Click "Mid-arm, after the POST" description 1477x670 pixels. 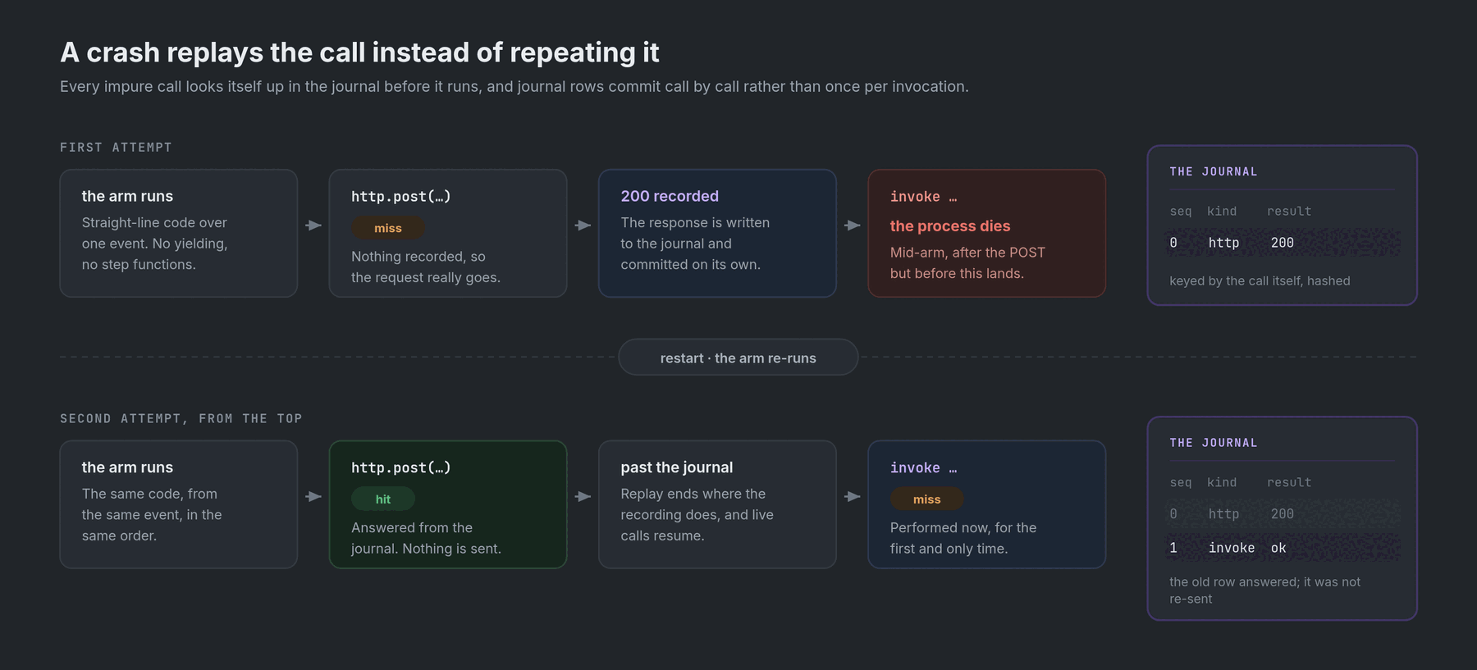pyautogui.click(x=967, y=263)
